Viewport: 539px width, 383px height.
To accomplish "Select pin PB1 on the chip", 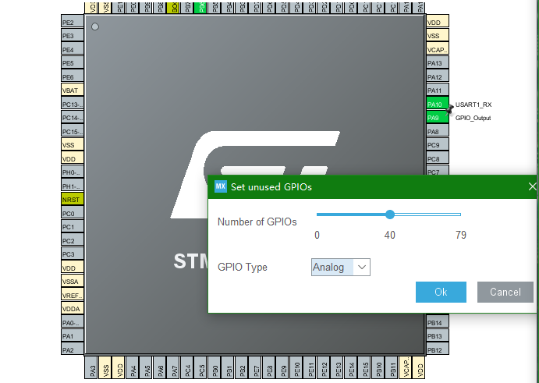I will (228, 367).
